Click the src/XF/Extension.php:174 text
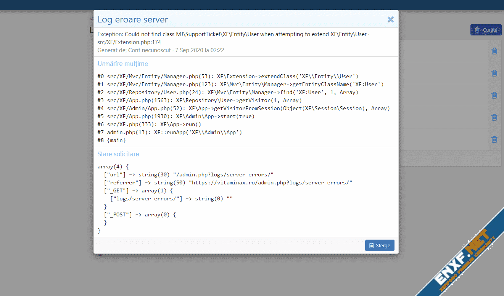This screenshot has height=296, width=504. point(129,42)
